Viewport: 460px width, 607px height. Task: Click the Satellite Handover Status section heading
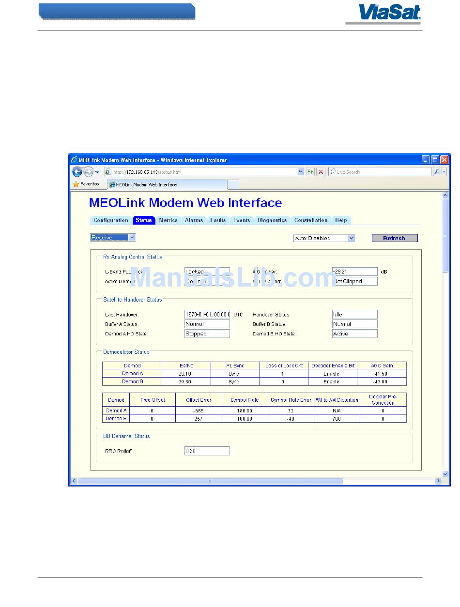coord(133,300)
